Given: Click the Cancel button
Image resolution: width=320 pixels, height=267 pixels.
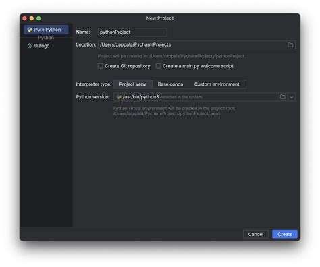Looking at the screenshot, I should (x=256, y=234).
